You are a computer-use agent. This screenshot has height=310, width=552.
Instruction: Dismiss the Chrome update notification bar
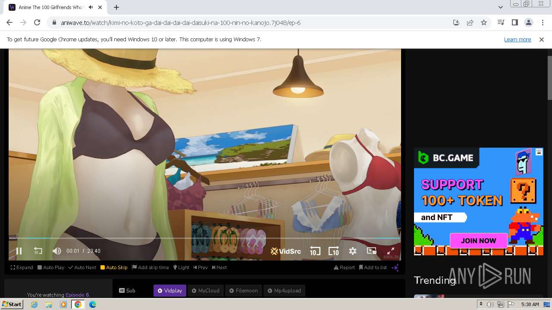[542, 39]
